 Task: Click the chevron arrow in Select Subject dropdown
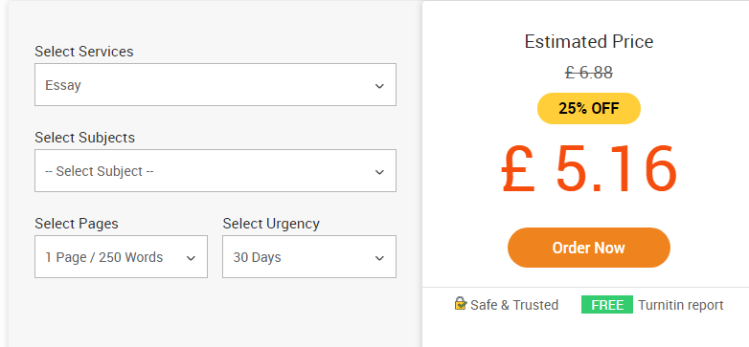[379, 172]
